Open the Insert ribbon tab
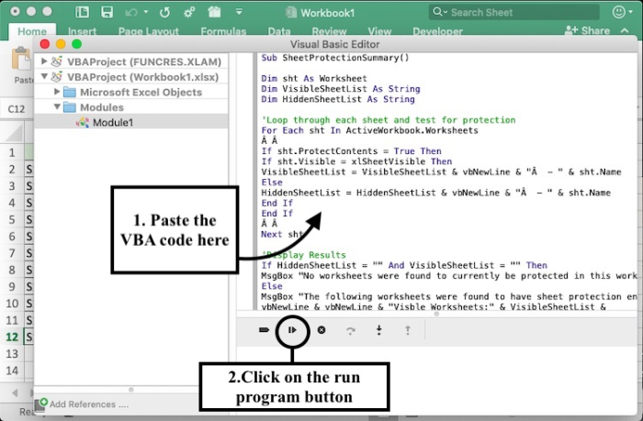Viewport: 643px width, 421px height. (82, 31)
